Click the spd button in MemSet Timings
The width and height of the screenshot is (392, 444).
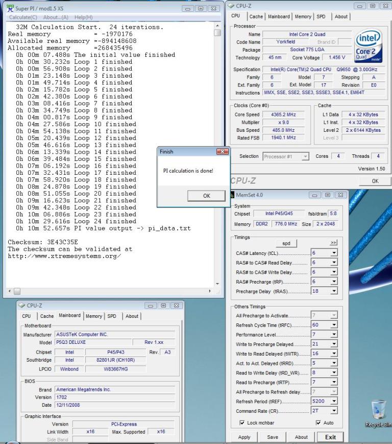pos(286,243)
